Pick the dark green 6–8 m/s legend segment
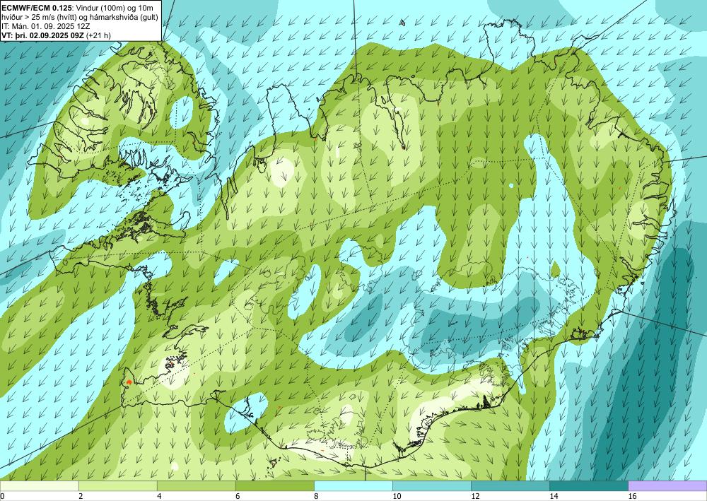 [x=274, y=485]
